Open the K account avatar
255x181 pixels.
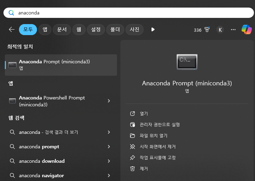pos(220,30)
